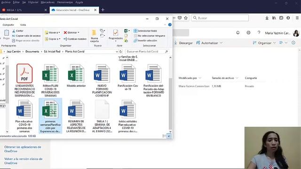
Task: Open the Organizar dropdown in OneDrive
Action: point(264,43)
